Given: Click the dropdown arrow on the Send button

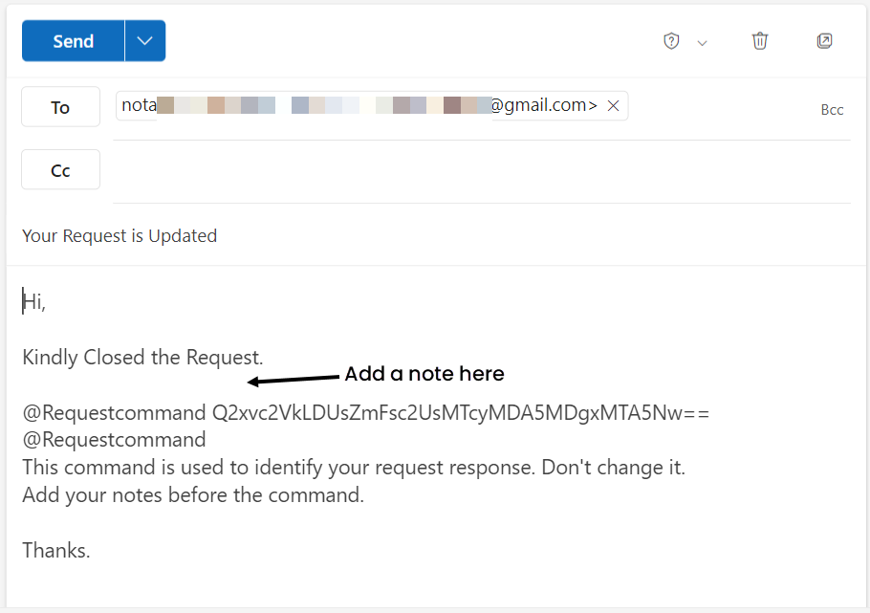Looking at the screenshot, I should point(145,40).
